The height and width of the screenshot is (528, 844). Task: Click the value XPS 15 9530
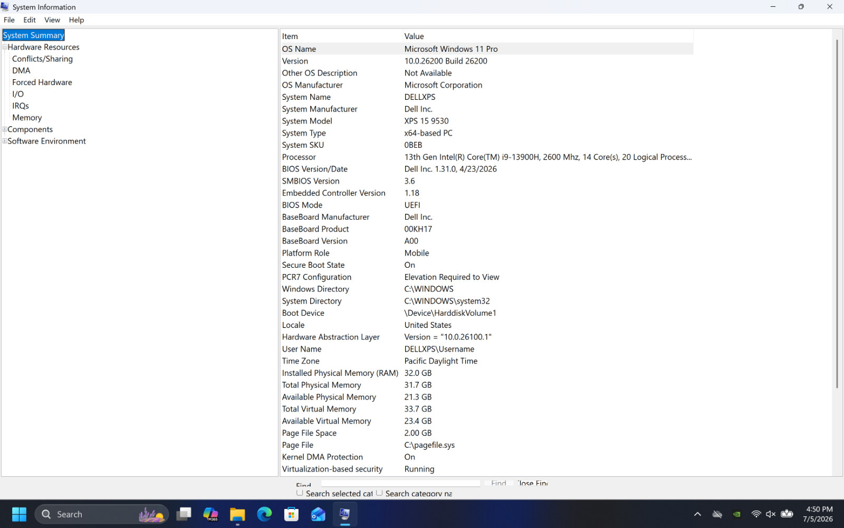click(x=426, y=121)
